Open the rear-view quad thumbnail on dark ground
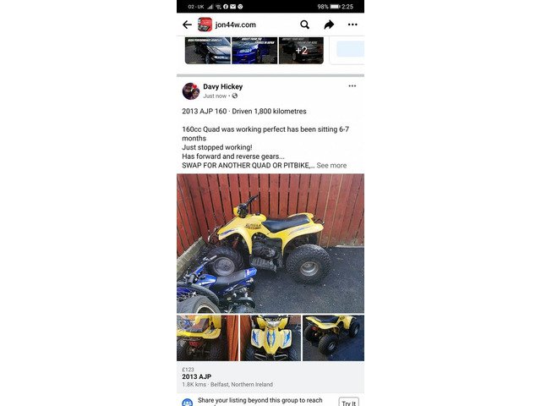 [333, 338]
